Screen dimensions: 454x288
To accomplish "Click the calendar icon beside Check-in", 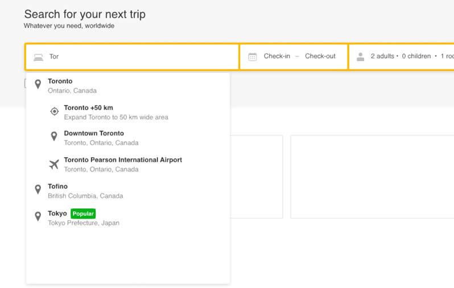I will tap(253, 57).
